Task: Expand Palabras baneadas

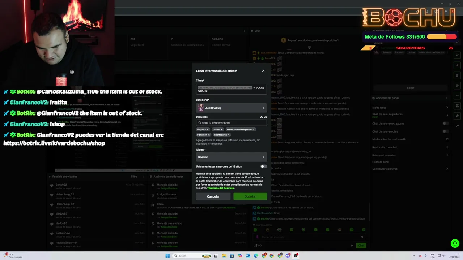Action: tap(410, 155)
